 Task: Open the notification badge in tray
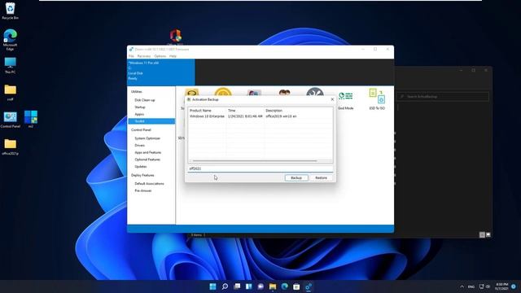click(x=514, y=286)
